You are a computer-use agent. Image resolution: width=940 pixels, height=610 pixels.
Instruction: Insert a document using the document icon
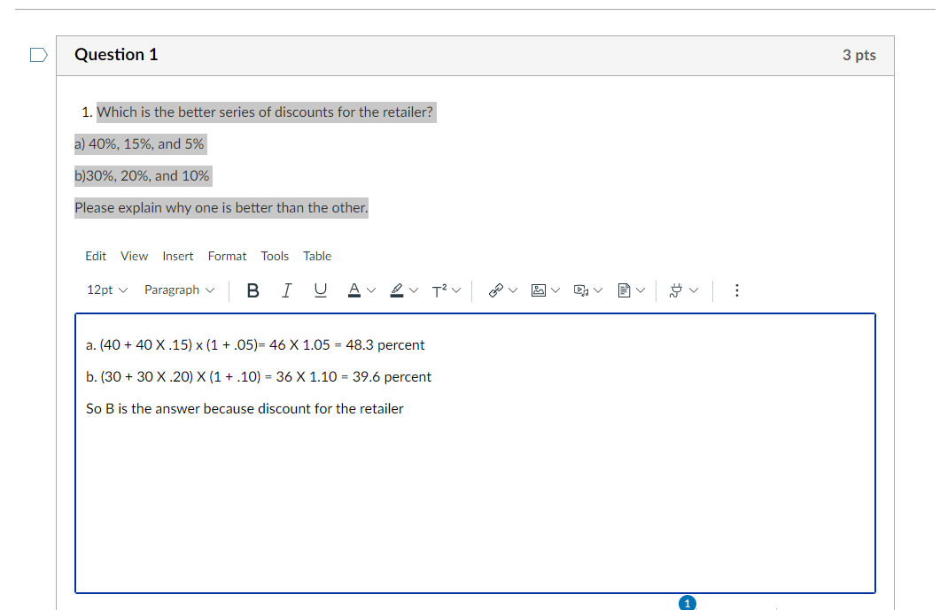tap(624, 290)
